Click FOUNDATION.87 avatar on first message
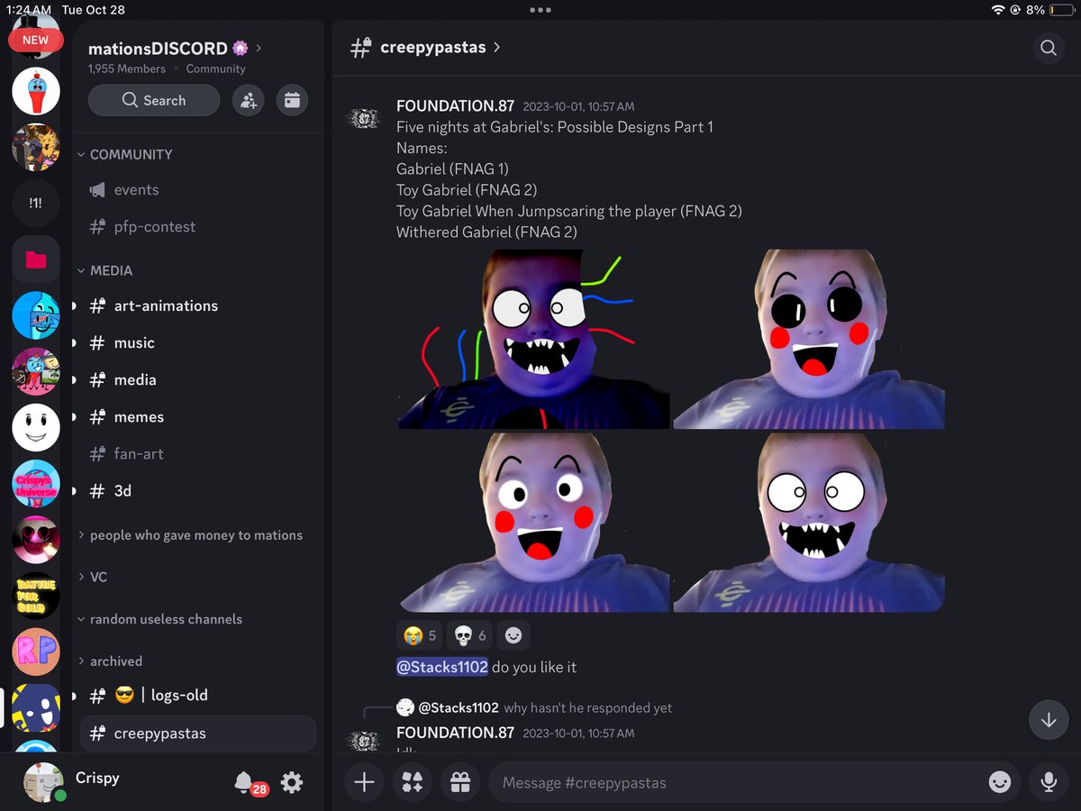 tap(364, 118)
